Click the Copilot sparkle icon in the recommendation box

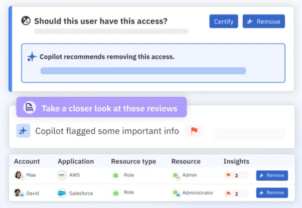click(x=32, y=57)
